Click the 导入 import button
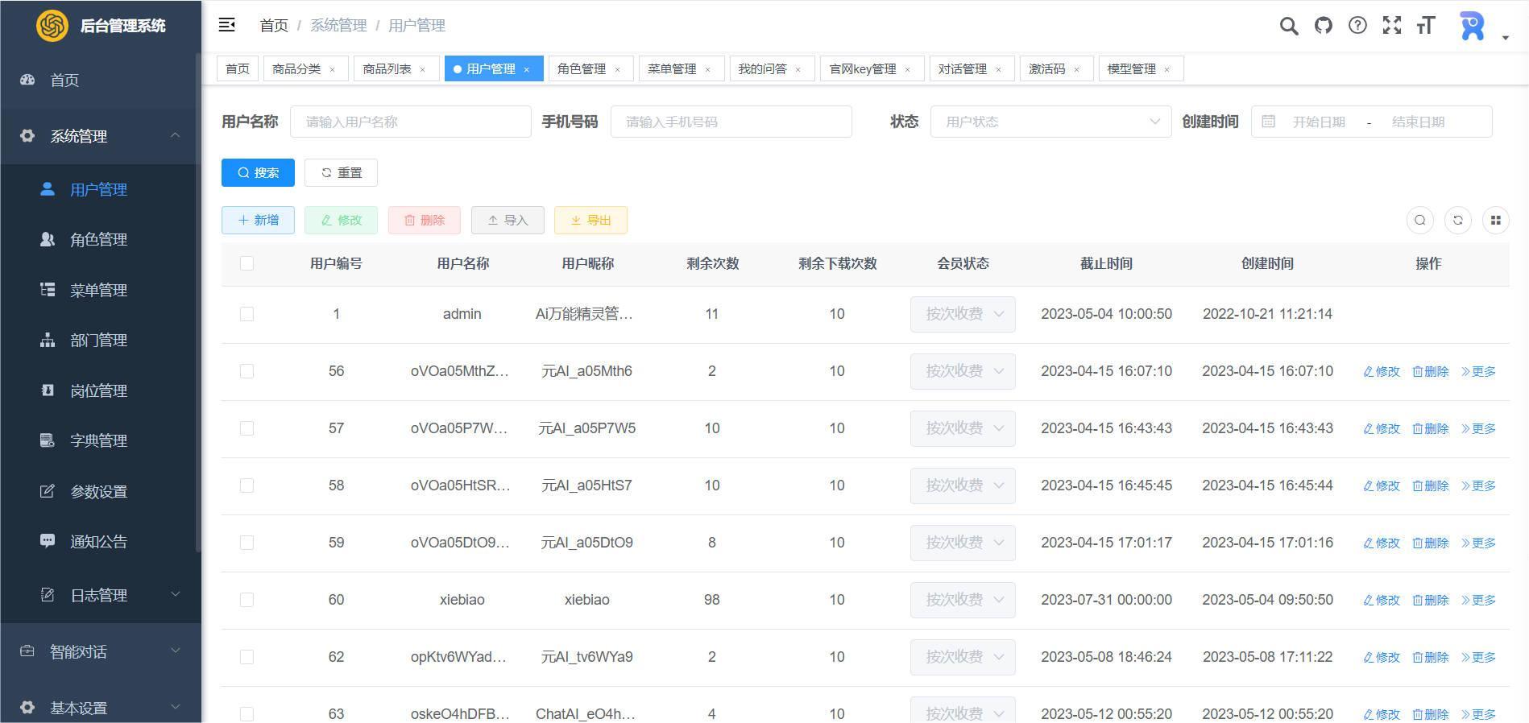The image size is (1529, 723). pos(508,220)
